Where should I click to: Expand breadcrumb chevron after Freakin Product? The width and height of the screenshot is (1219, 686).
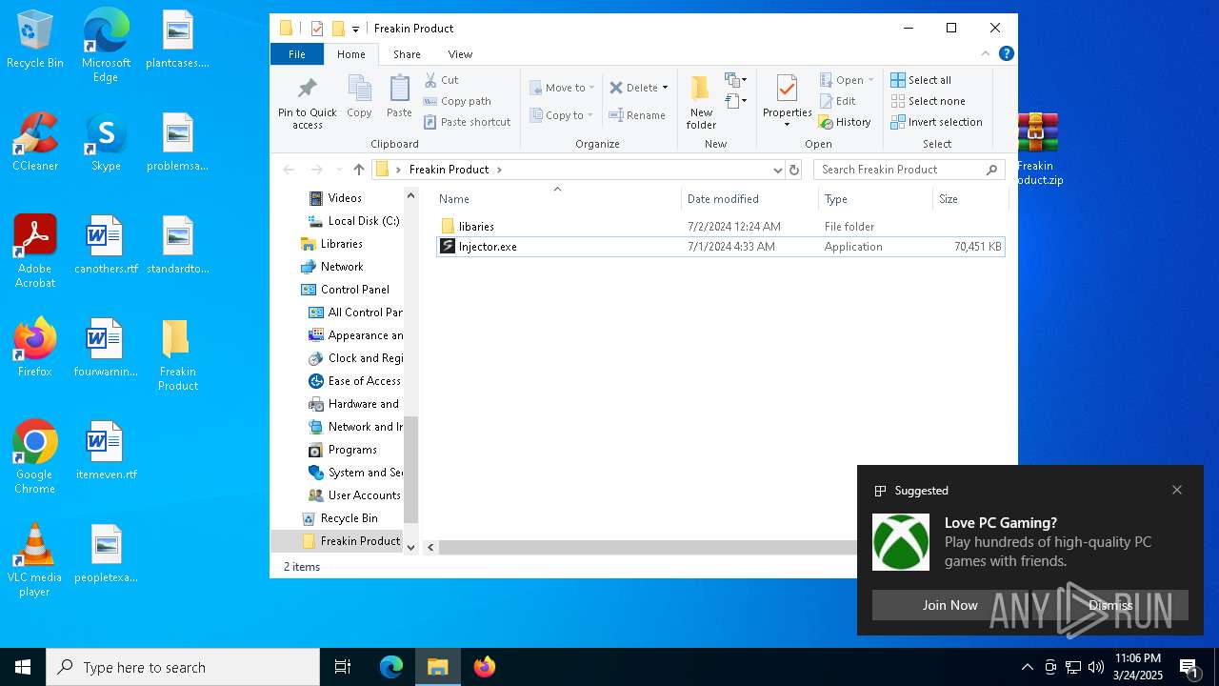click(x=499, y=170)
